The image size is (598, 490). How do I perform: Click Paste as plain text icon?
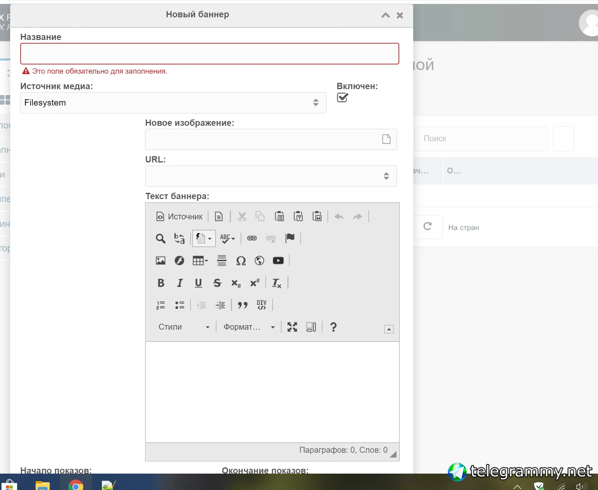(x=298, y=216)
